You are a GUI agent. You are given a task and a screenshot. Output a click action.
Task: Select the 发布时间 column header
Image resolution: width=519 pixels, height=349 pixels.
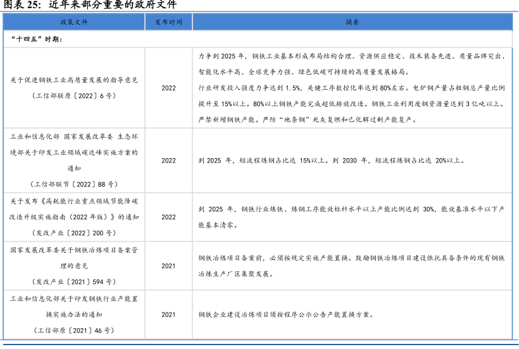[x=168, y=22]
